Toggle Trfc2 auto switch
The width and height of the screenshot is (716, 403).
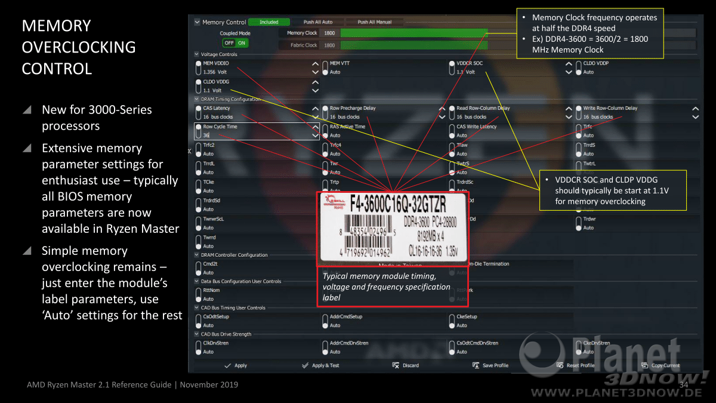199,149
